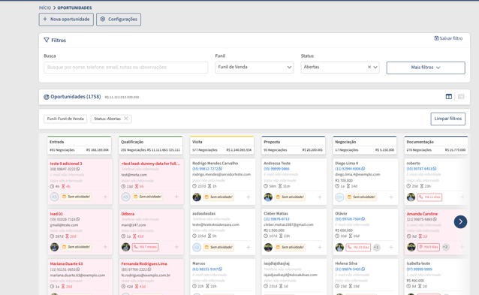Expand Mais filtros options
The width and height of the screenshot is (479, 295).
(426, 68)
